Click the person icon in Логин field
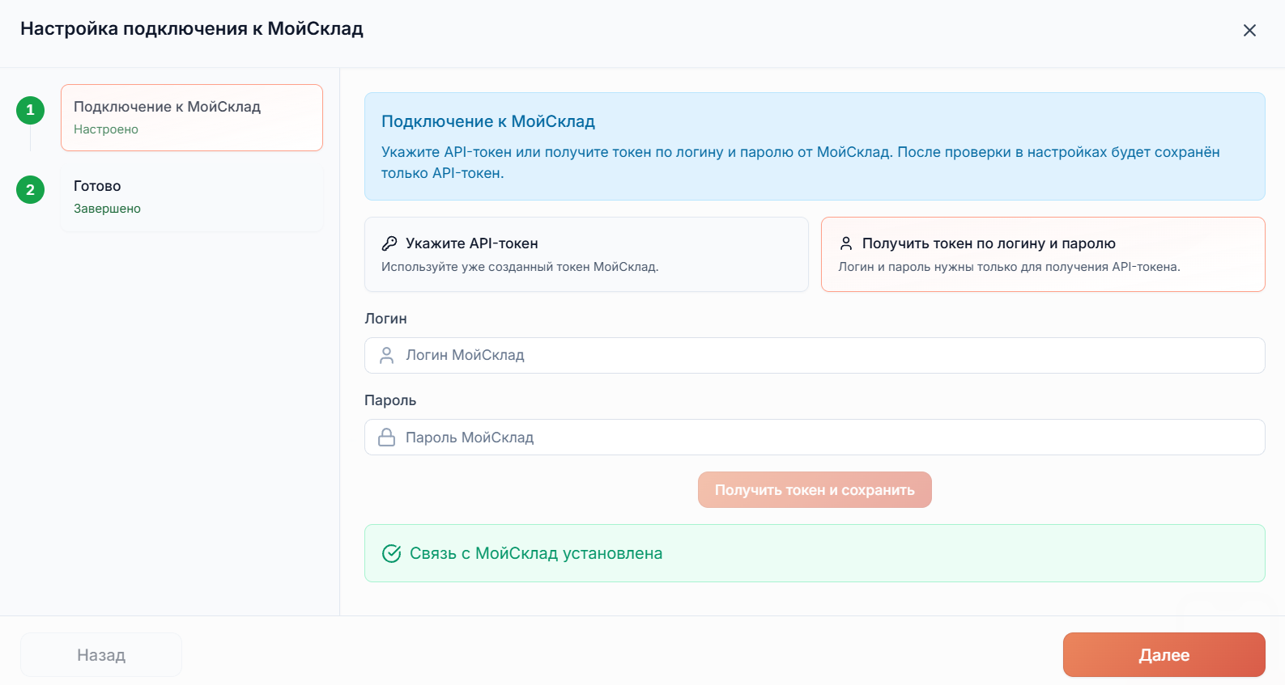Screen dimensions: 1285x685 (387, 355)
